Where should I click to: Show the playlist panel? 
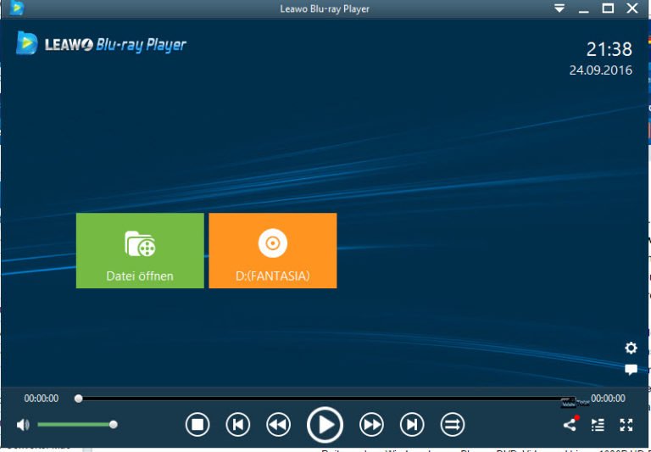coord(598,425)
